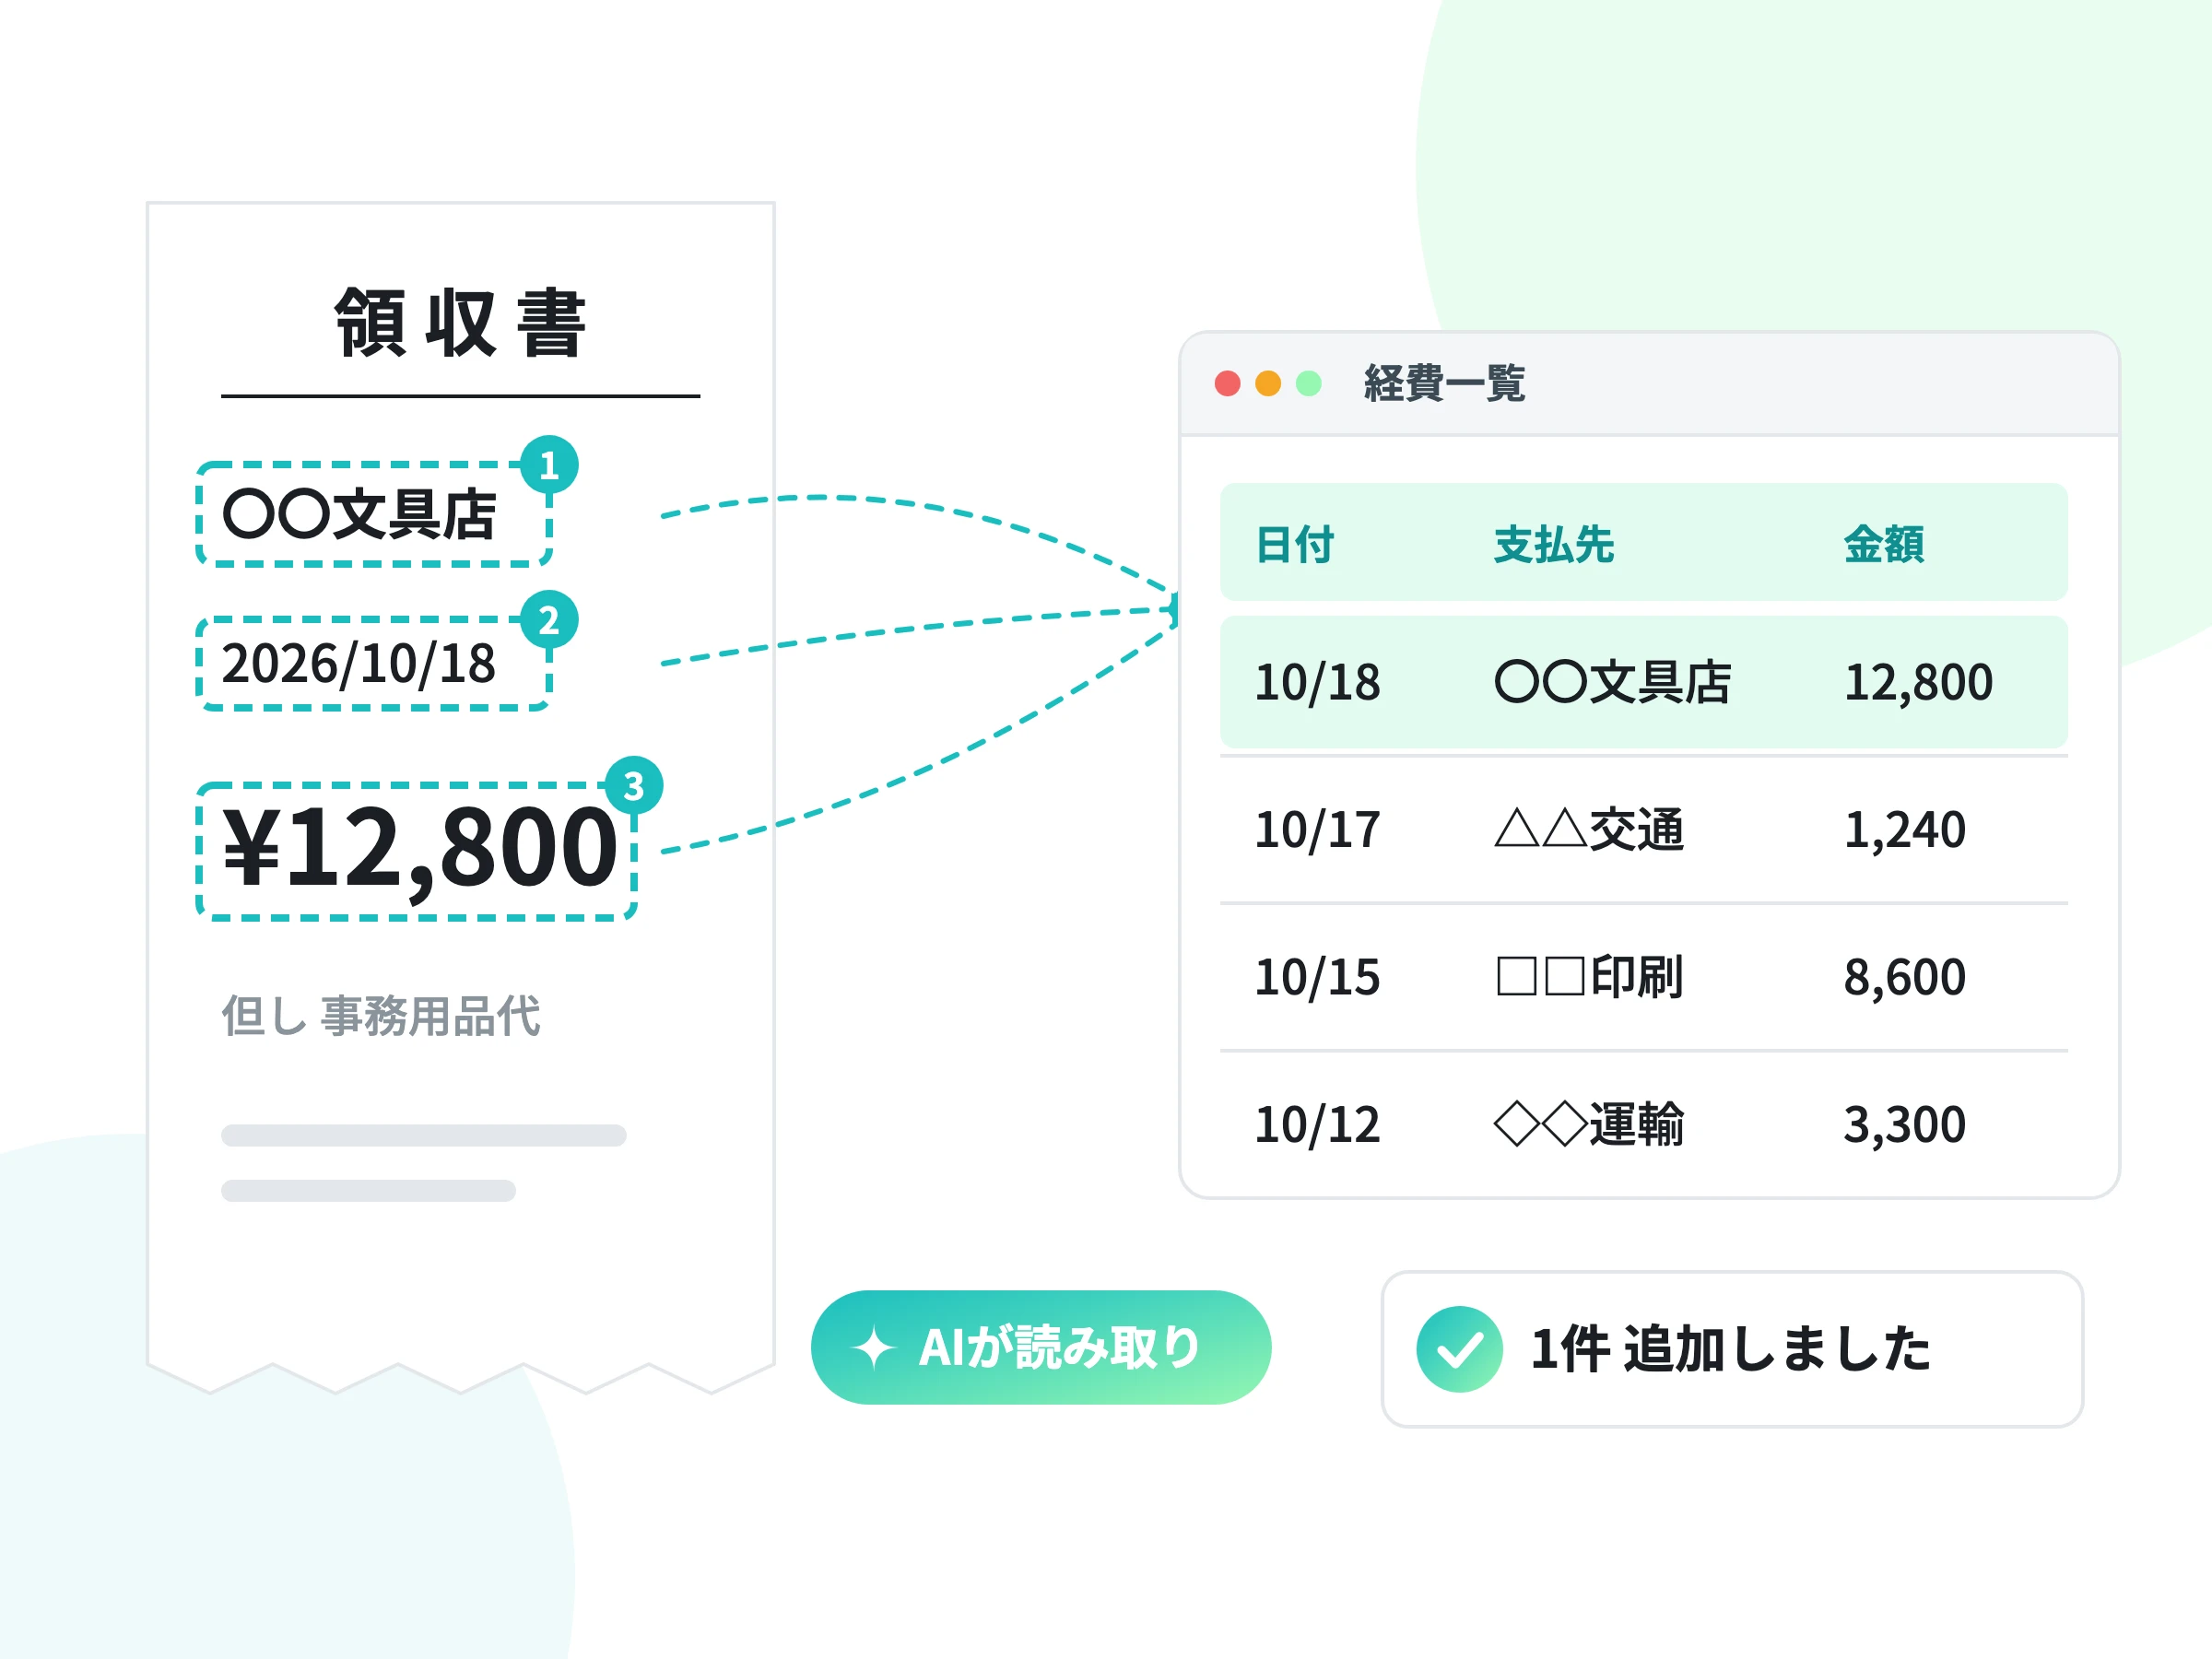Select the 日付 column header
Screen dimensions: 2212x1659
coord(1295,545)
